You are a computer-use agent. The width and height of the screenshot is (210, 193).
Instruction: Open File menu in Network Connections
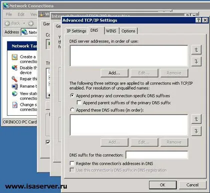9,14
